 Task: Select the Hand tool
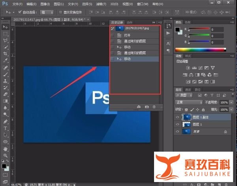point(5,149)
